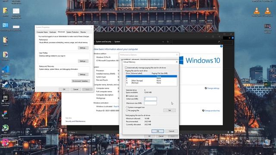
Task: Click Change product key link
Action: tap(212, 111)
